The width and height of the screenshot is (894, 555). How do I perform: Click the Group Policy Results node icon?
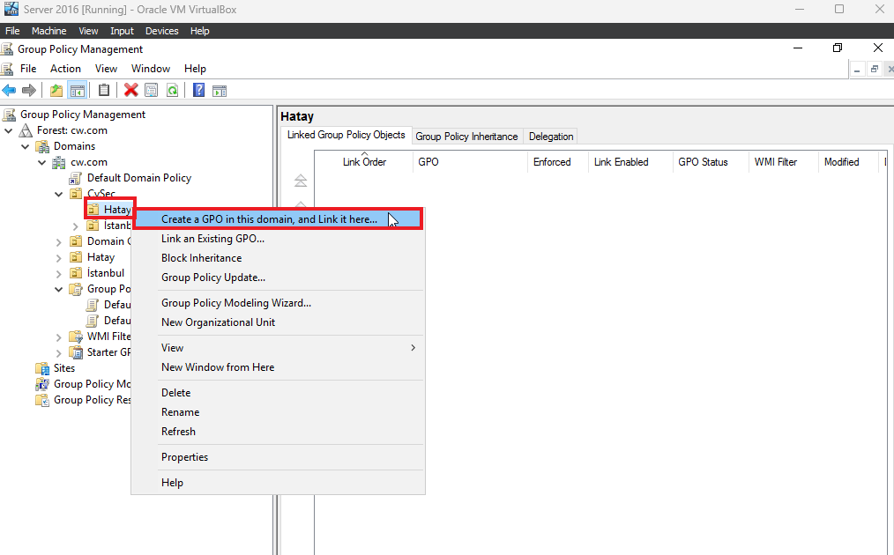point(42,401)
